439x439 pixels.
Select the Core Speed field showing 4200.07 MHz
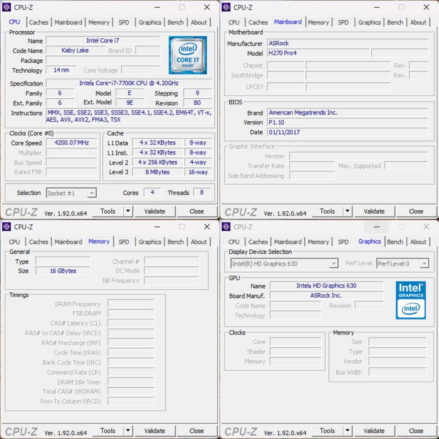pyautogui.click(x=72, y=143)
